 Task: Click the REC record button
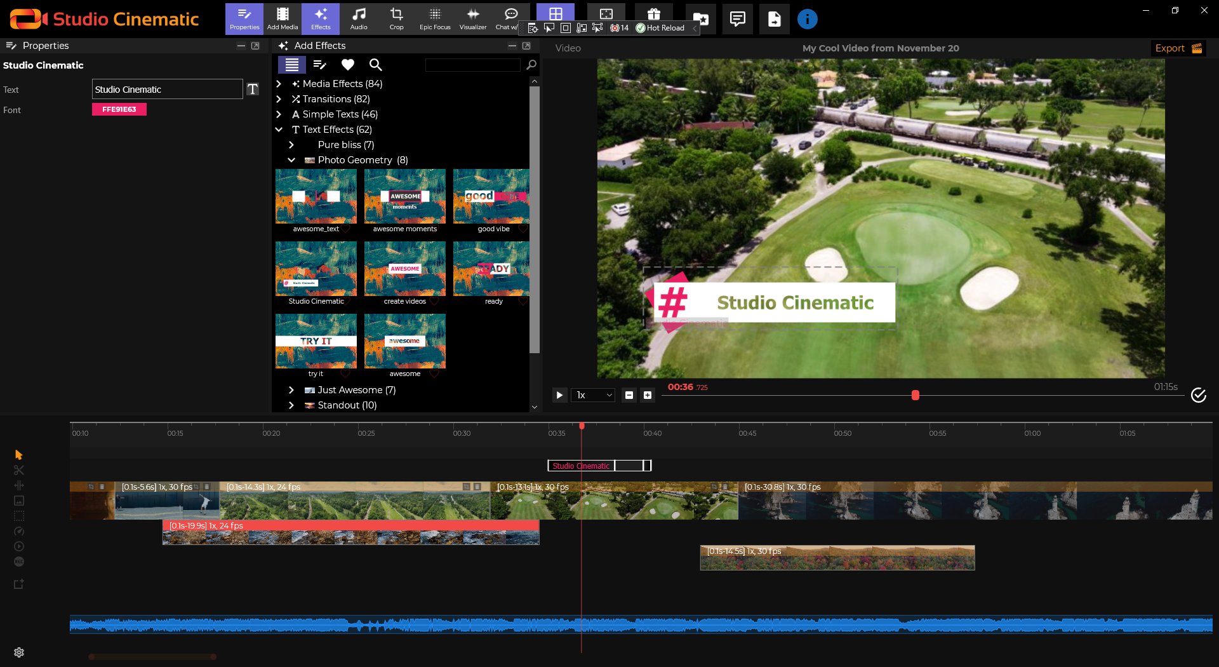click(18, 562)
